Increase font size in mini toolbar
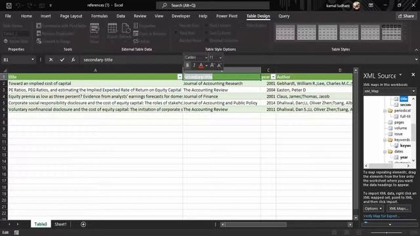420x236 pixels. click(212, 65)
